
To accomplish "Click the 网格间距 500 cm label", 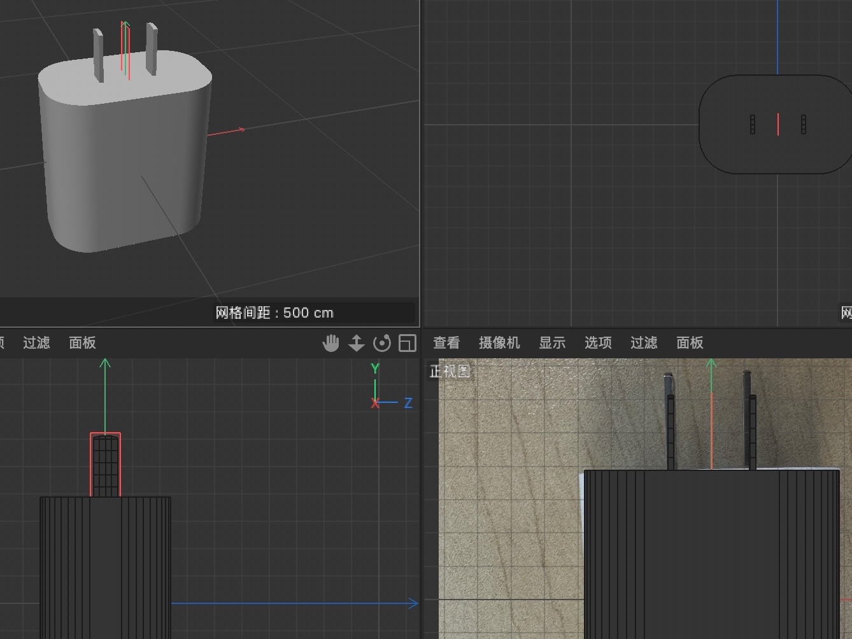I will [274, 312].
